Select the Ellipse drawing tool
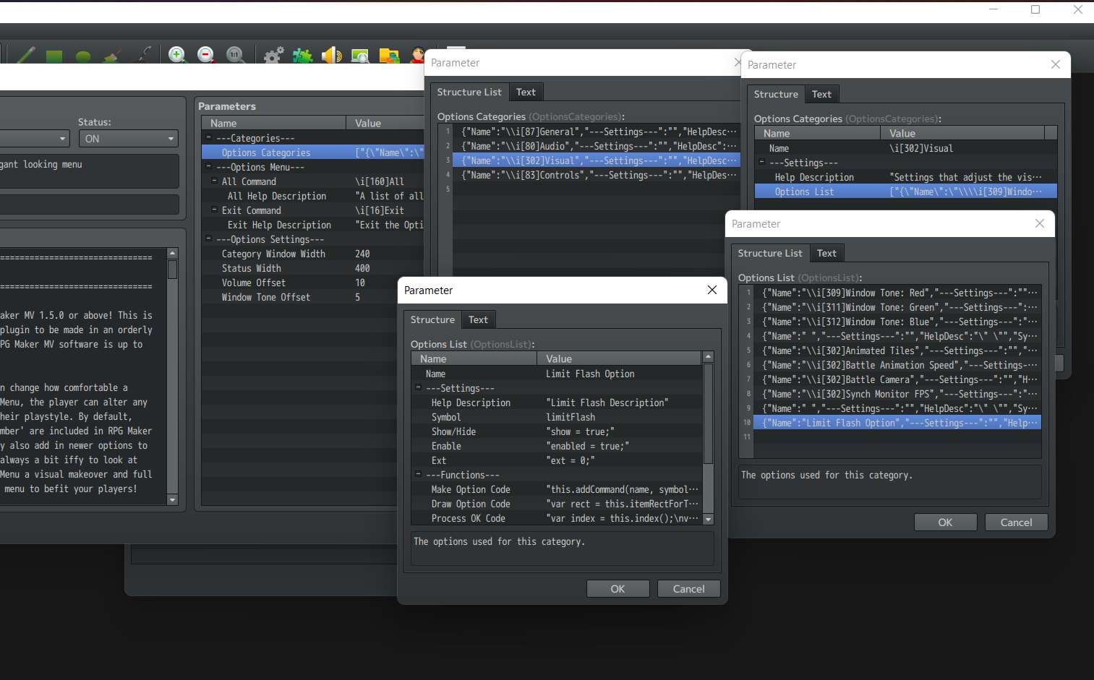 tap(83, 56)
